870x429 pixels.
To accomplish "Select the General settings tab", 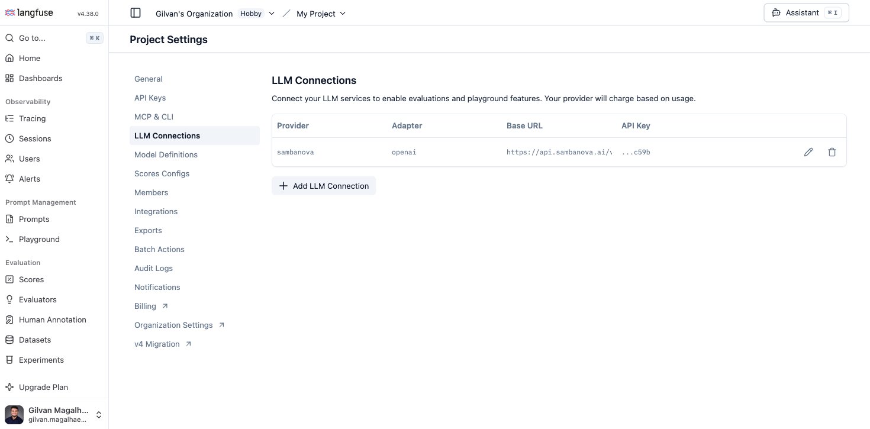I will (x=195, y=79).
